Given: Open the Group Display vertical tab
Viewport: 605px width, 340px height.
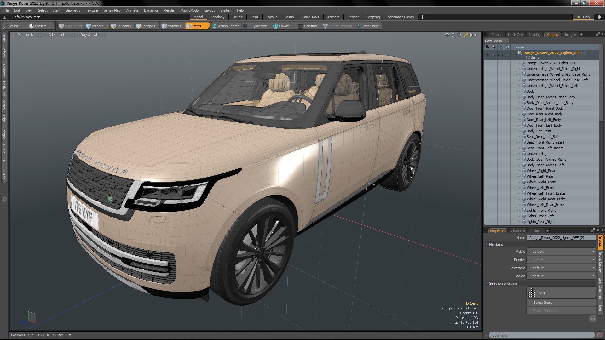Looking at the screenshot, I should [x=600, y=262].
